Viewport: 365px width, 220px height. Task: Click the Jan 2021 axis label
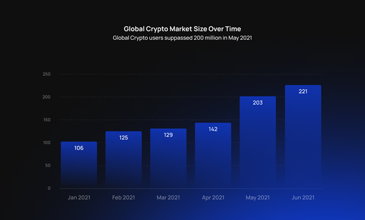click(79, 197)
